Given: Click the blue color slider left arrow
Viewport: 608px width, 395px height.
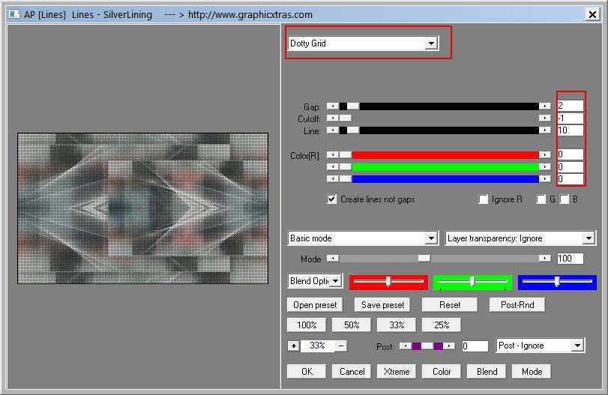Looking at the screenshot, I should pyautogui.click(x=332, y=179).
